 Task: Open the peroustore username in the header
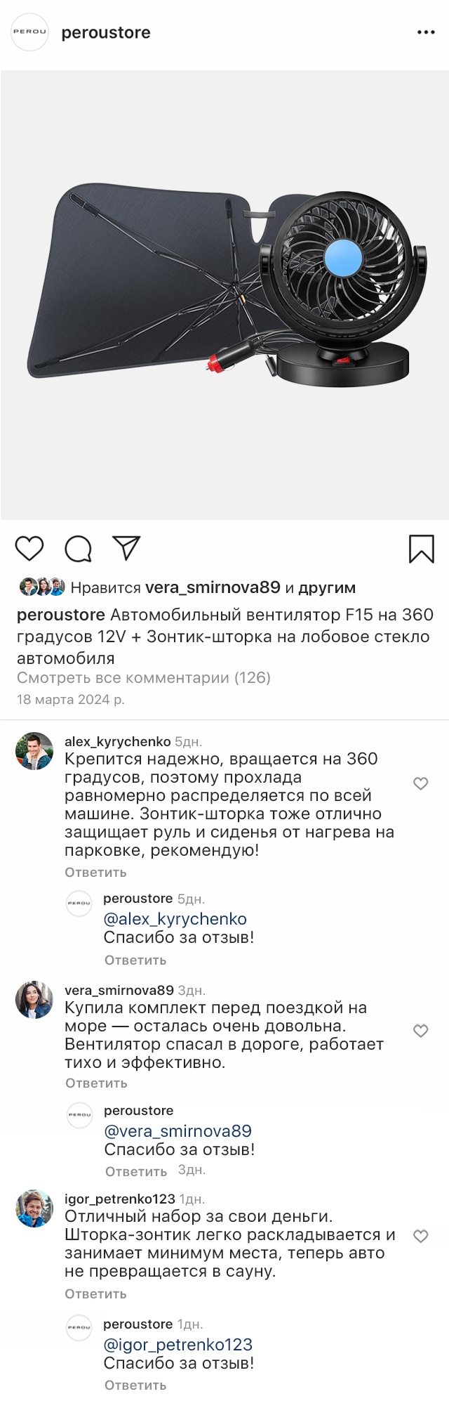(x=106, y=33)
